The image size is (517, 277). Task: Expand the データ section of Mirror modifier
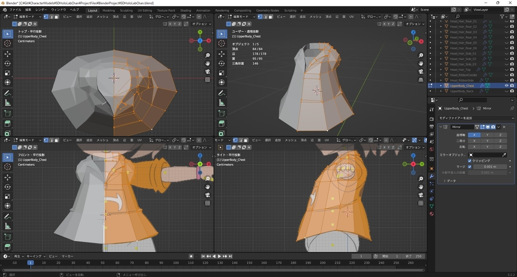(x=448, y=181)
